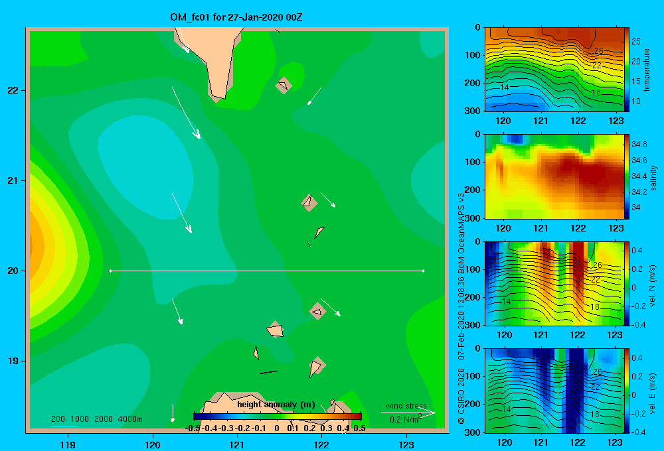Click longitude tick 123 on main map axis
Image resolution: width=664 pixels, height=451 pixels.
click(x=406, y=444)
